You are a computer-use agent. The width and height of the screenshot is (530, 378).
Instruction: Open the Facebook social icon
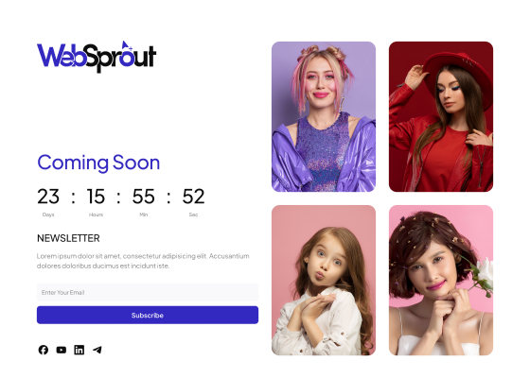[44, 350]
